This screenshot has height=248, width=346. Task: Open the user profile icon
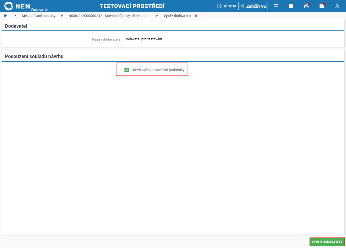pyautogui.click(x=337, y=6)
